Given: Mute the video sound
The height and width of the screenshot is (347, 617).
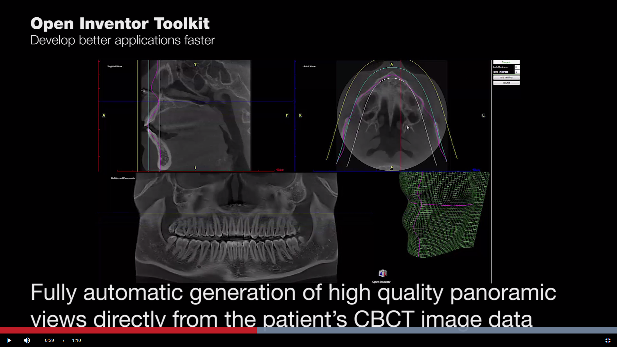Looking at the screenshot, I should (x=27, y=340).
